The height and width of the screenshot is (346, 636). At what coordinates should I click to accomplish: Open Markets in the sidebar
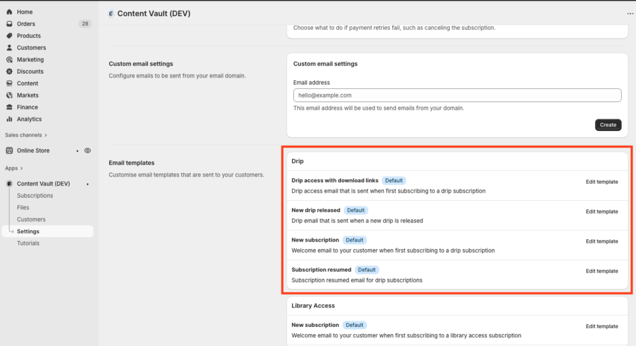click(27, 95)
